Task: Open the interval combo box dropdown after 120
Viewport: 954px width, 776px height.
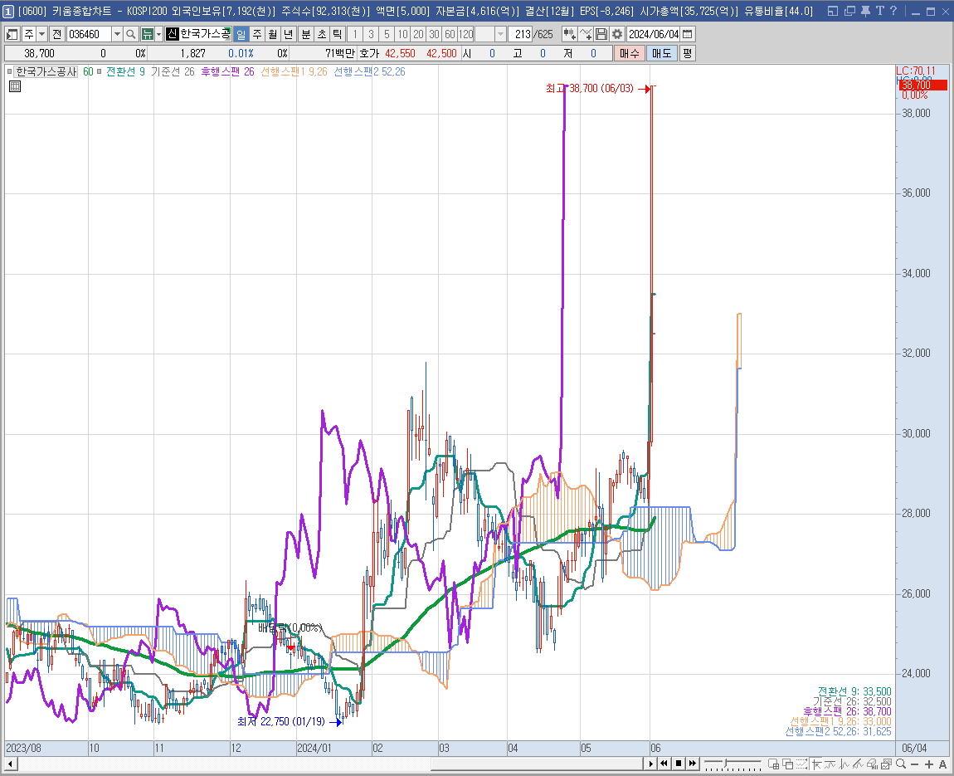Action: click(x=501, y=34)
